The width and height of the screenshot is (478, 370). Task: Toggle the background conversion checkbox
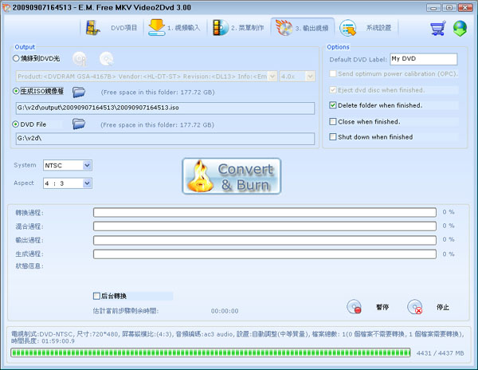click(x=96, y=296)
